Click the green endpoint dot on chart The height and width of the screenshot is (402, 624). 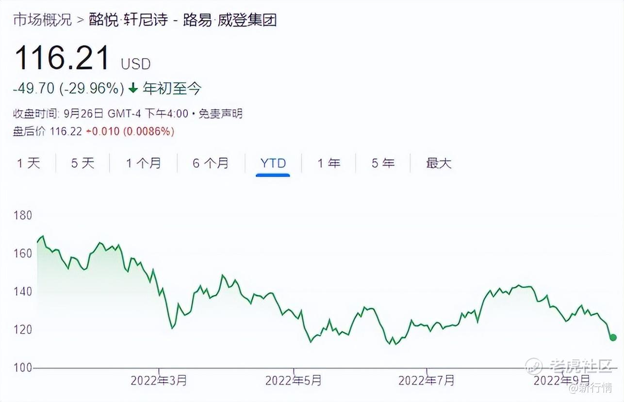pos(613,338)
